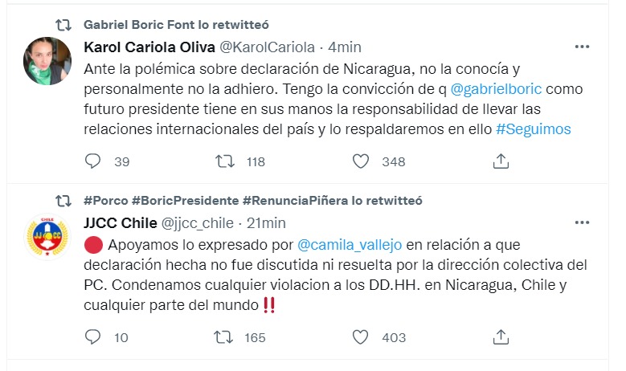Like Karol Cariola's tweet
Screen dimensions: 626x371
click(x=362, y=161)
